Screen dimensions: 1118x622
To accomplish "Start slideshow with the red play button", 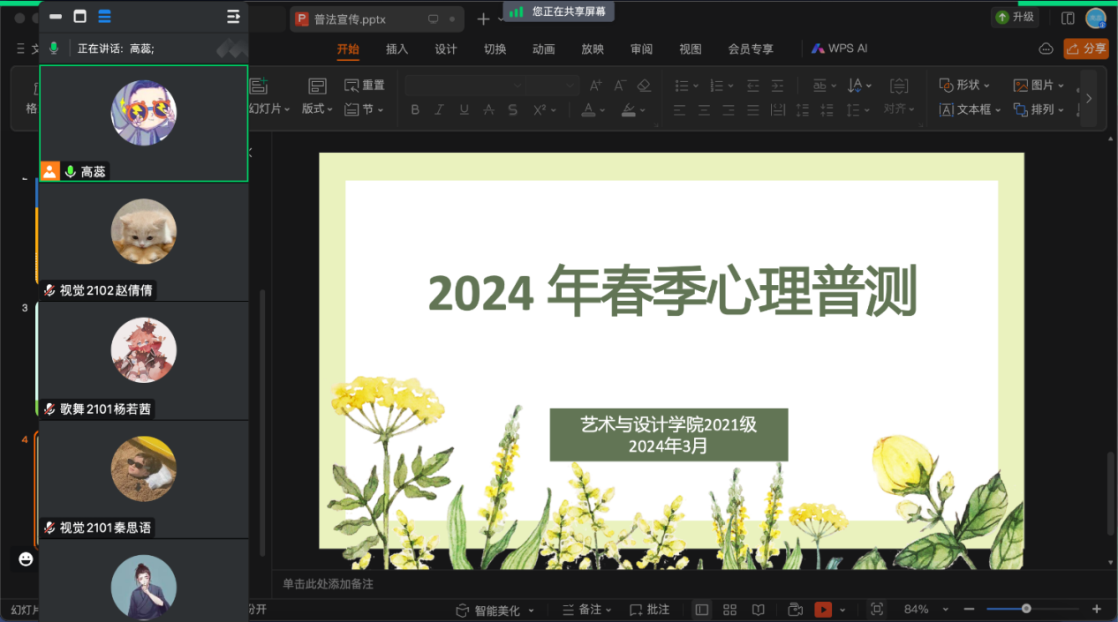I will pos(822,610).
